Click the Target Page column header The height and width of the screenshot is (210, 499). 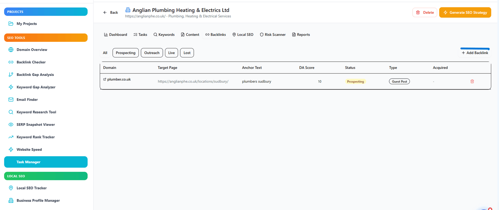click(x=167, y=68)
